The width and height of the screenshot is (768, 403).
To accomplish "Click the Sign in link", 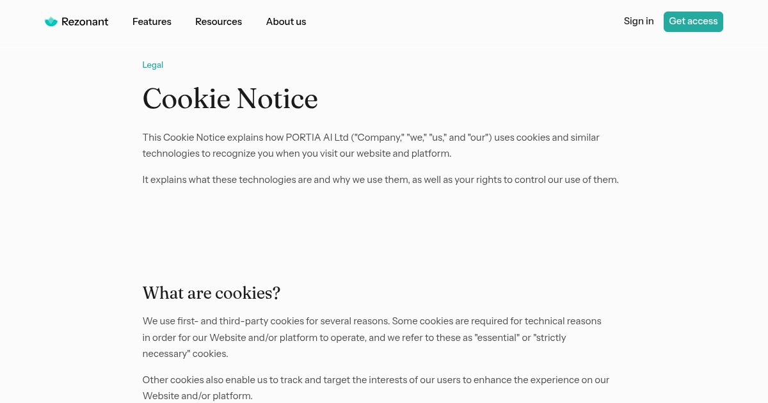I will click(639, 21).
